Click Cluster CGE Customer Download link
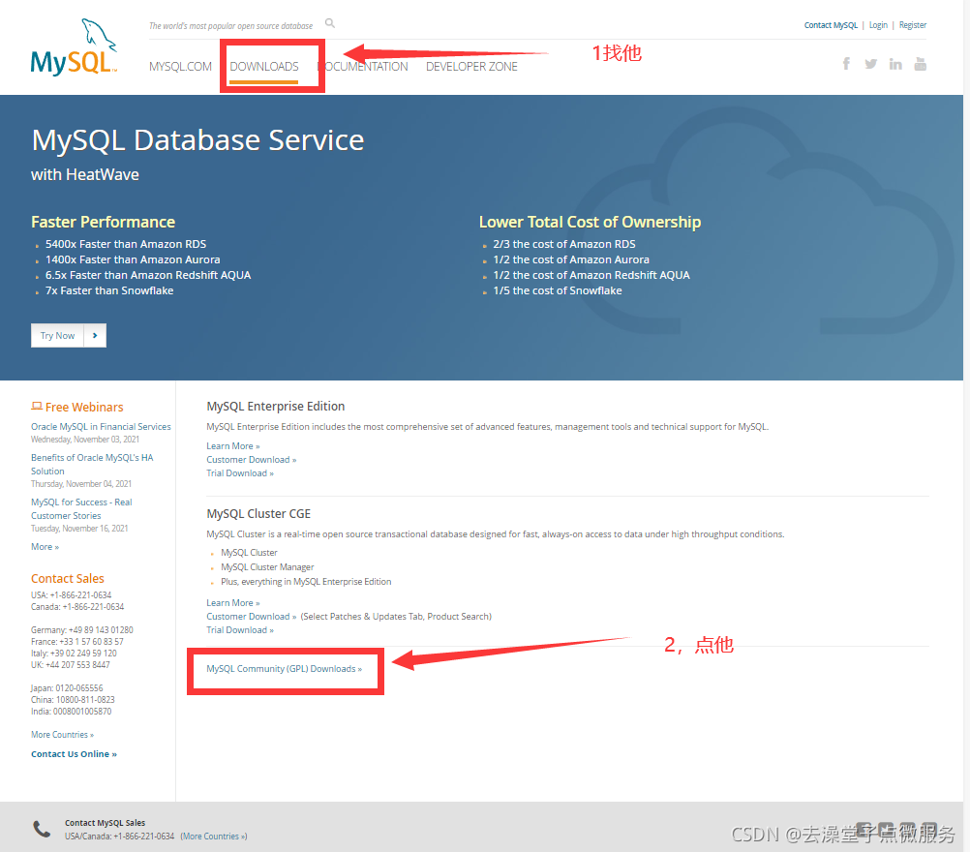This screenshot has width=970, height=852. click(251, 617)
